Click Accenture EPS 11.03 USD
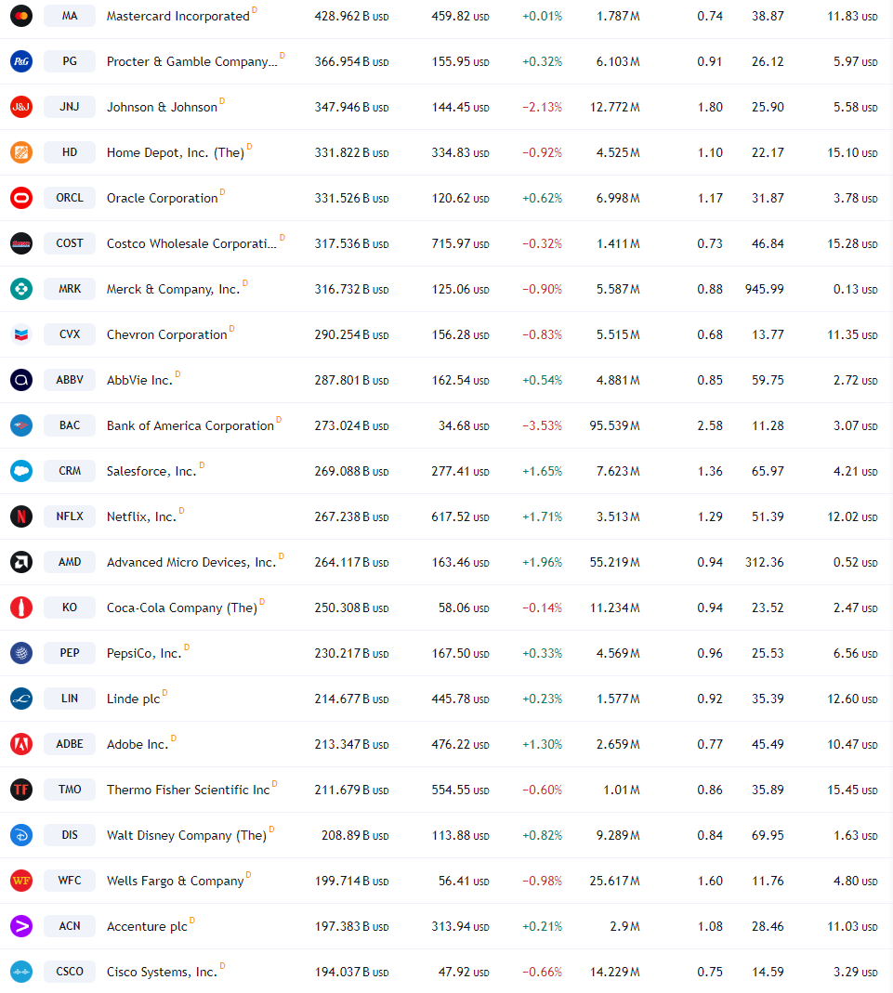 [x=852, y=926]
